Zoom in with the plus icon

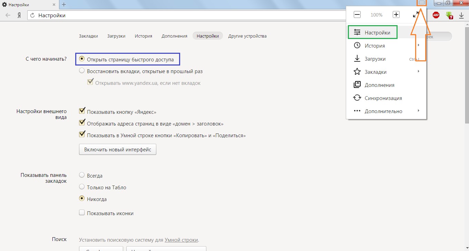click(396, 15)
